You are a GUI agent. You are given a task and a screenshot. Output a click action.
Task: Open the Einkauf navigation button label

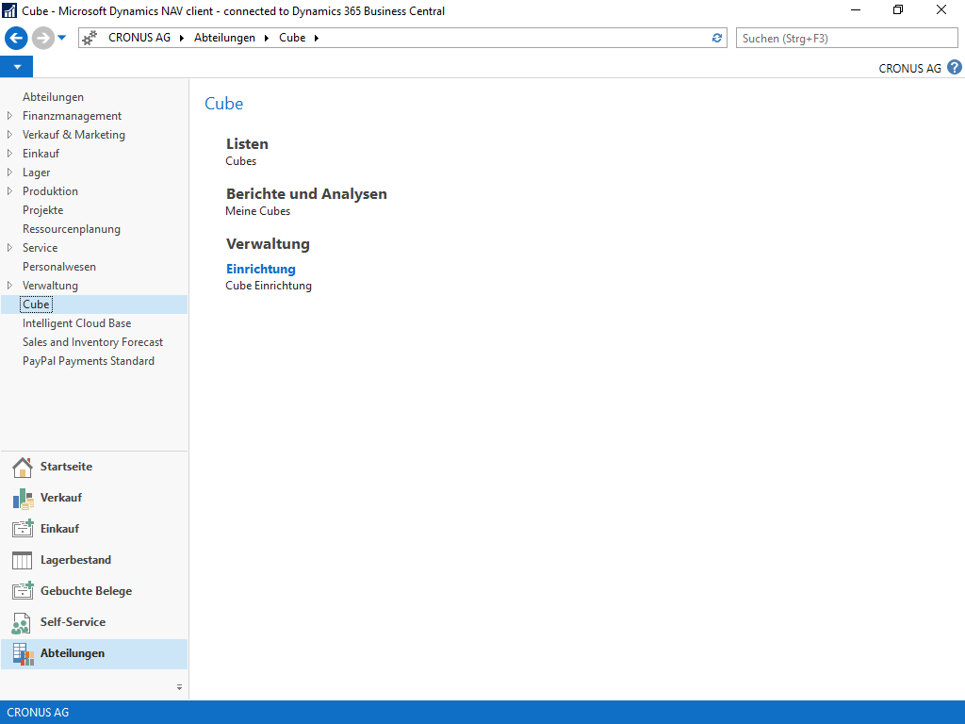(59, 528)
